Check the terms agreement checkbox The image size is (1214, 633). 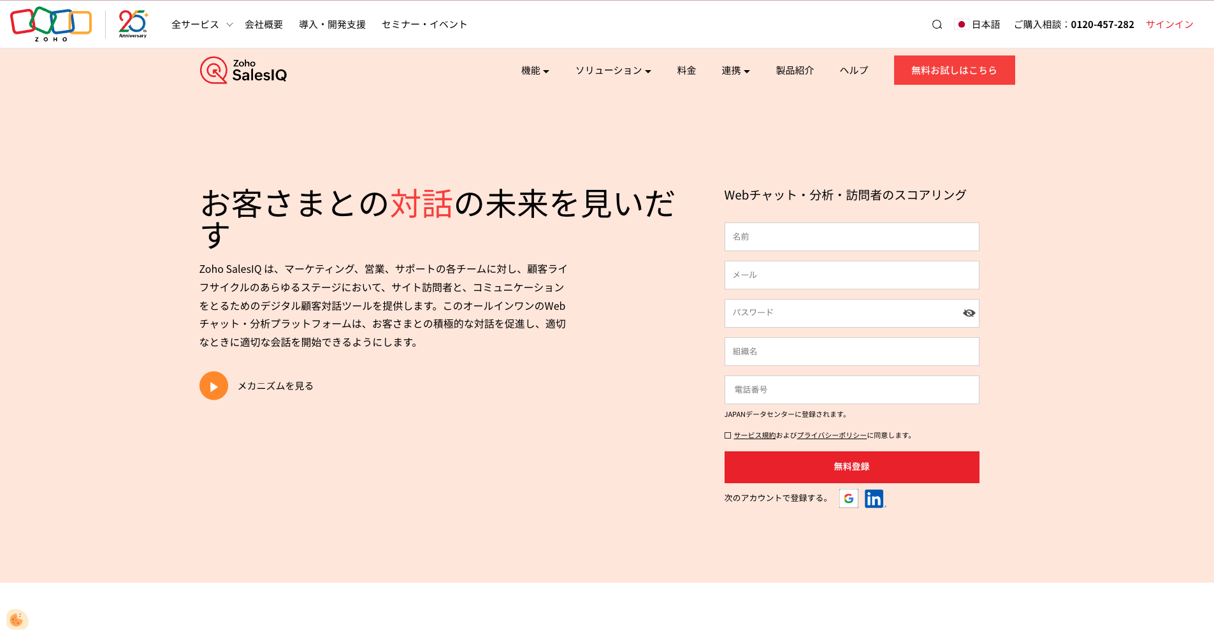click(x=728, y=435)
